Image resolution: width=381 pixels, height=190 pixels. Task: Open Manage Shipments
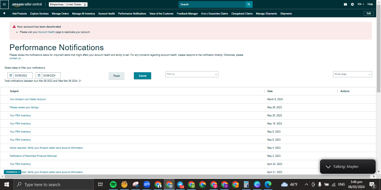coord(266,14)
